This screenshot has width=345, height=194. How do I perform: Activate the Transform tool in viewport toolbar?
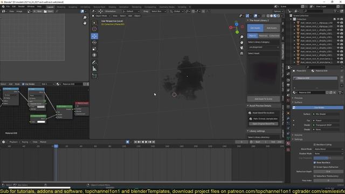(x=94, y=55)
